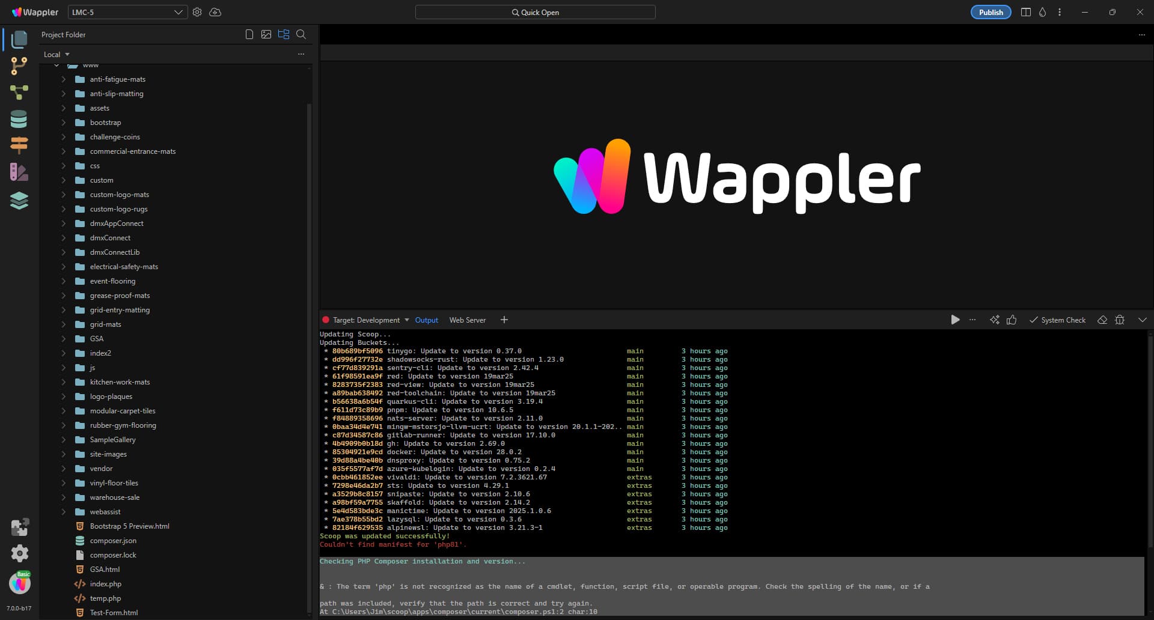This screenshot has width=1154, height=620.
Task: Open the Local target dropdown
Action: (56, 54)
